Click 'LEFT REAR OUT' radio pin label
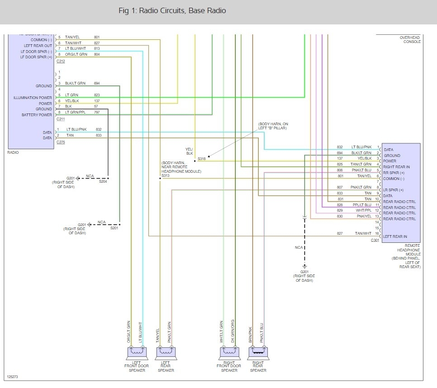The height and width of the screenshot is (388, 437). click(38, 46)
